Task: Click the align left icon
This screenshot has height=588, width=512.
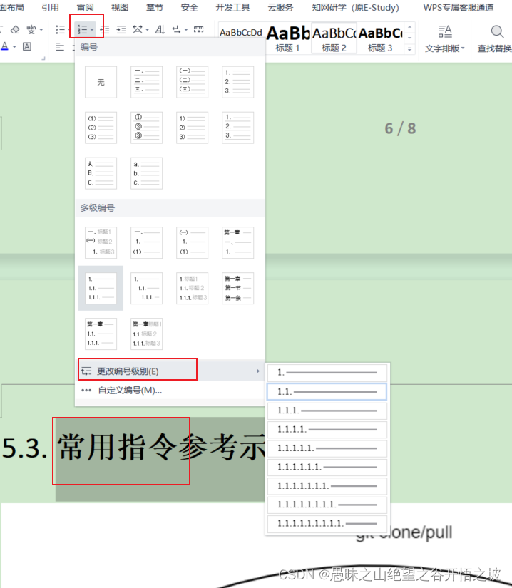Action: coord(60,47)
